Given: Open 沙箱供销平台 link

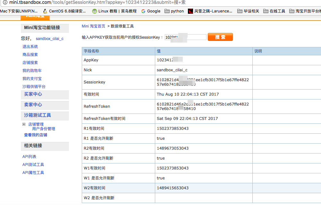Looking at the screenshot, I should point(34,86).
